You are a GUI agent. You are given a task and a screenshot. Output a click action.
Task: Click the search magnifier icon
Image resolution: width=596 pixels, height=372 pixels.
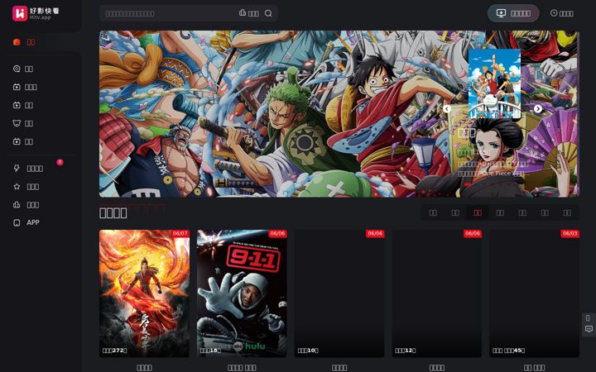[x=268, y=13]
